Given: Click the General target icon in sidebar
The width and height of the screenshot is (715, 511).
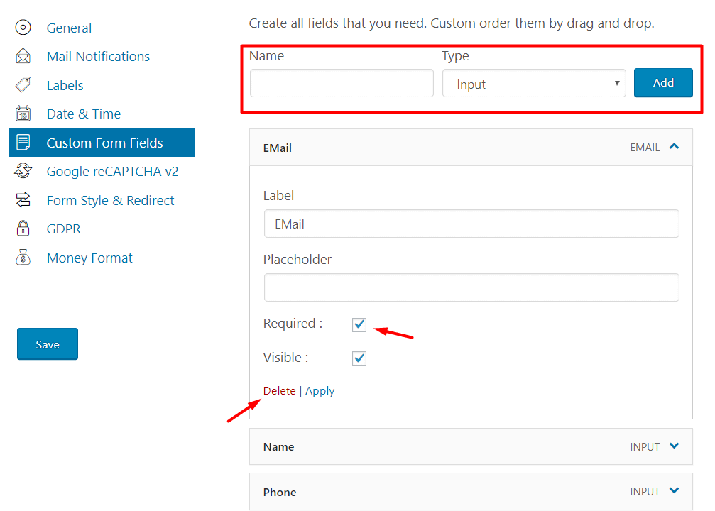Looking at the screenshot, I should [23, 28].
